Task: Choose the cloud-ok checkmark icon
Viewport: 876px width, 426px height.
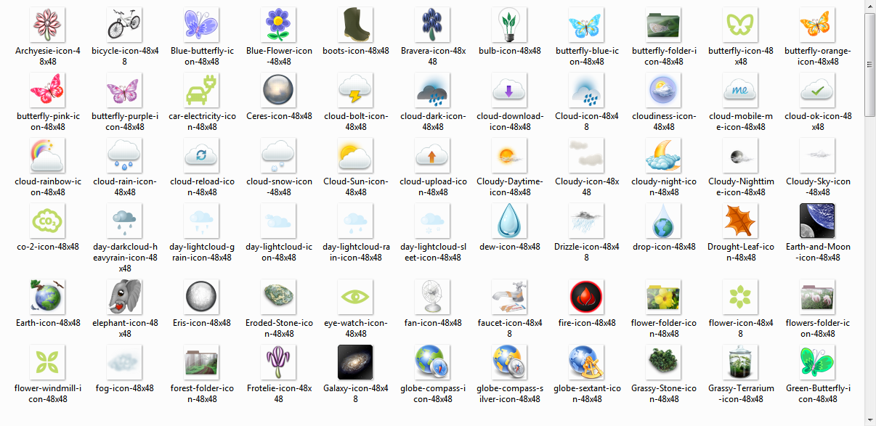Action: click(x=818, y=91)
